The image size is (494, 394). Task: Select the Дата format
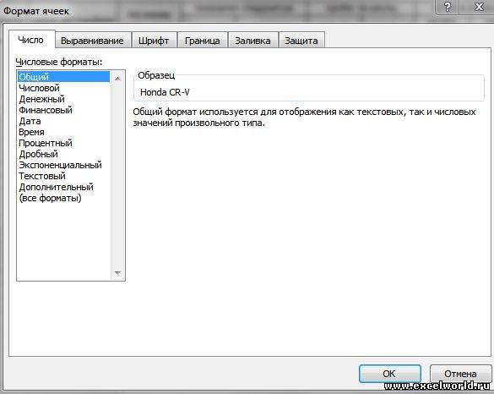click(x=30, y=121)
